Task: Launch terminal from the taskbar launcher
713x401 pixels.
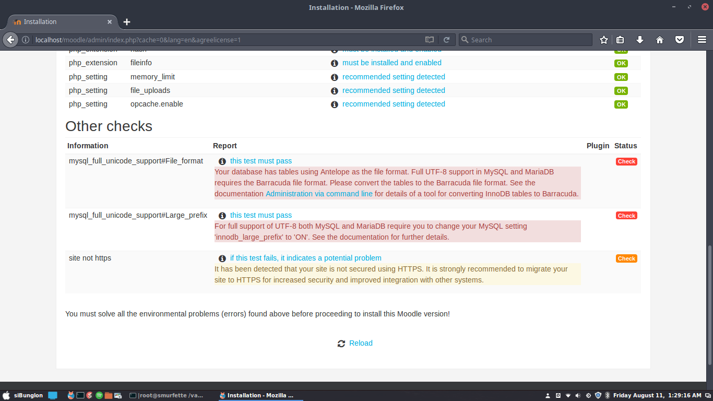Action: click(x=80, y=395)
